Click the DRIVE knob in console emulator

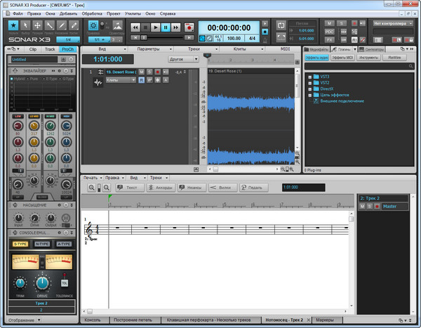pos(42,282)
